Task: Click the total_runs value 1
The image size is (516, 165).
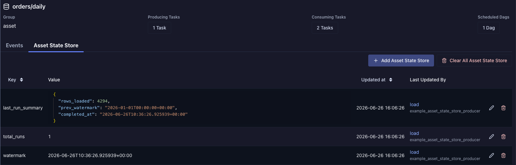Action: pos(50,137)
